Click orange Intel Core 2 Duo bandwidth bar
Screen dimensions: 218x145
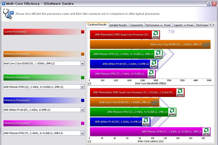click(150, 44)
